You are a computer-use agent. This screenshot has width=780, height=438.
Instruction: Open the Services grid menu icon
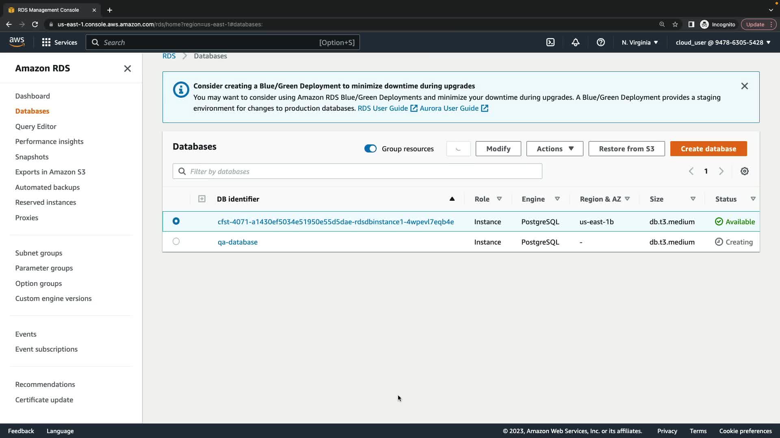pos(46,42)
